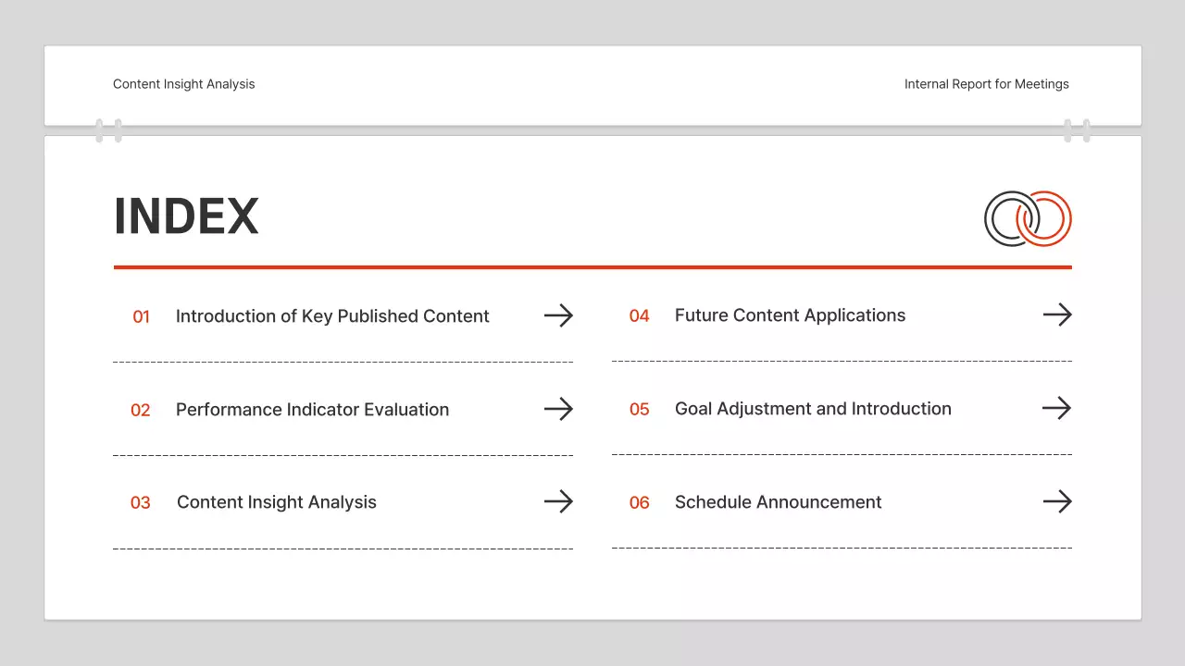Screen dimensions: 1185x666
Task: Click arrow beside Performance Indicator Evaluation
Action: tap(558, 409)
